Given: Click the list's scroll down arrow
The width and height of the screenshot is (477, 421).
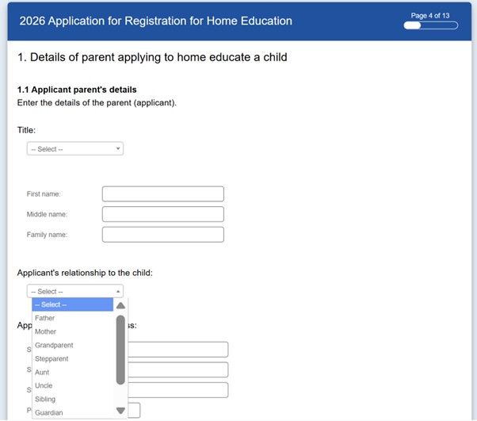Looking at the screenshot, I should (x=120, y=411).
